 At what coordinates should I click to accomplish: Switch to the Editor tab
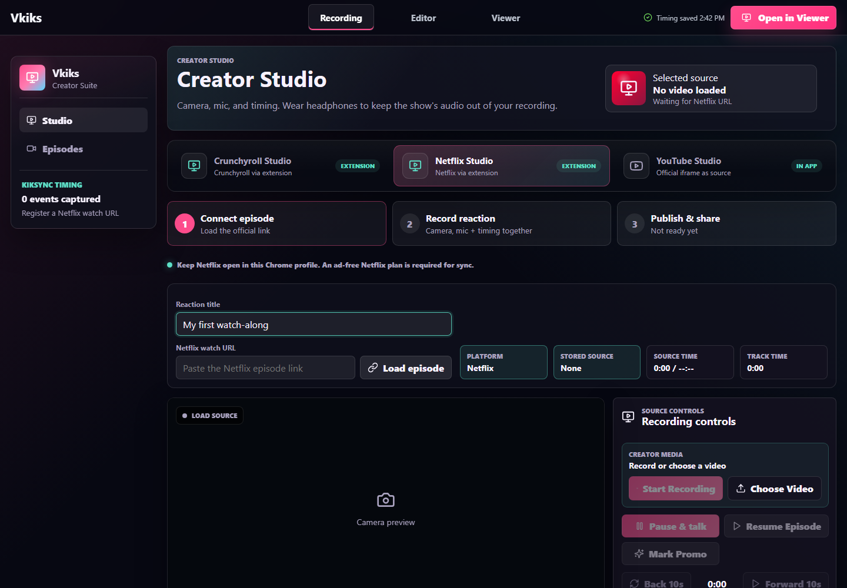(423, 18)
